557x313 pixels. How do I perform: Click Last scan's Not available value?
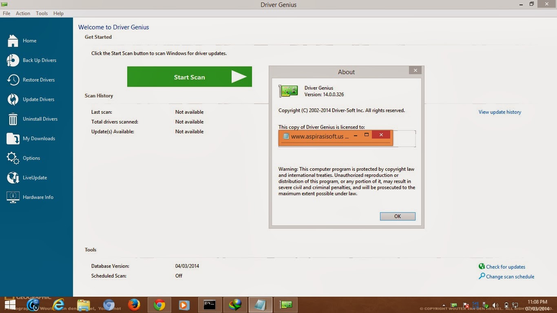pos(189,112)
